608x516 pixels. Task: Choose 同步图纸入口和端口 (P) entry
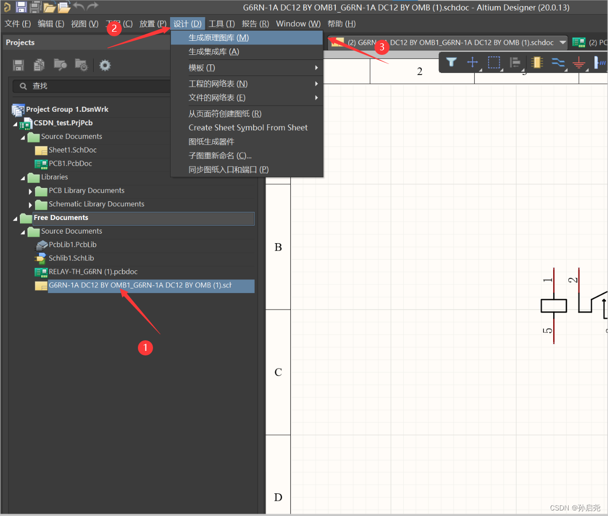tap(247, 170)
